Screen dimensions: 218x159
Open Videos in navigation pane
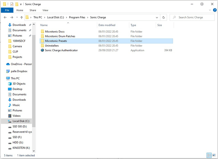[x=17, y=116]
